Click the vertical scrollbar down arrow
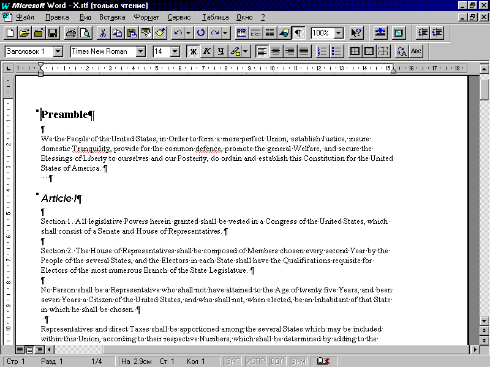Screen dimensions: 490x367 click(484, 321)
